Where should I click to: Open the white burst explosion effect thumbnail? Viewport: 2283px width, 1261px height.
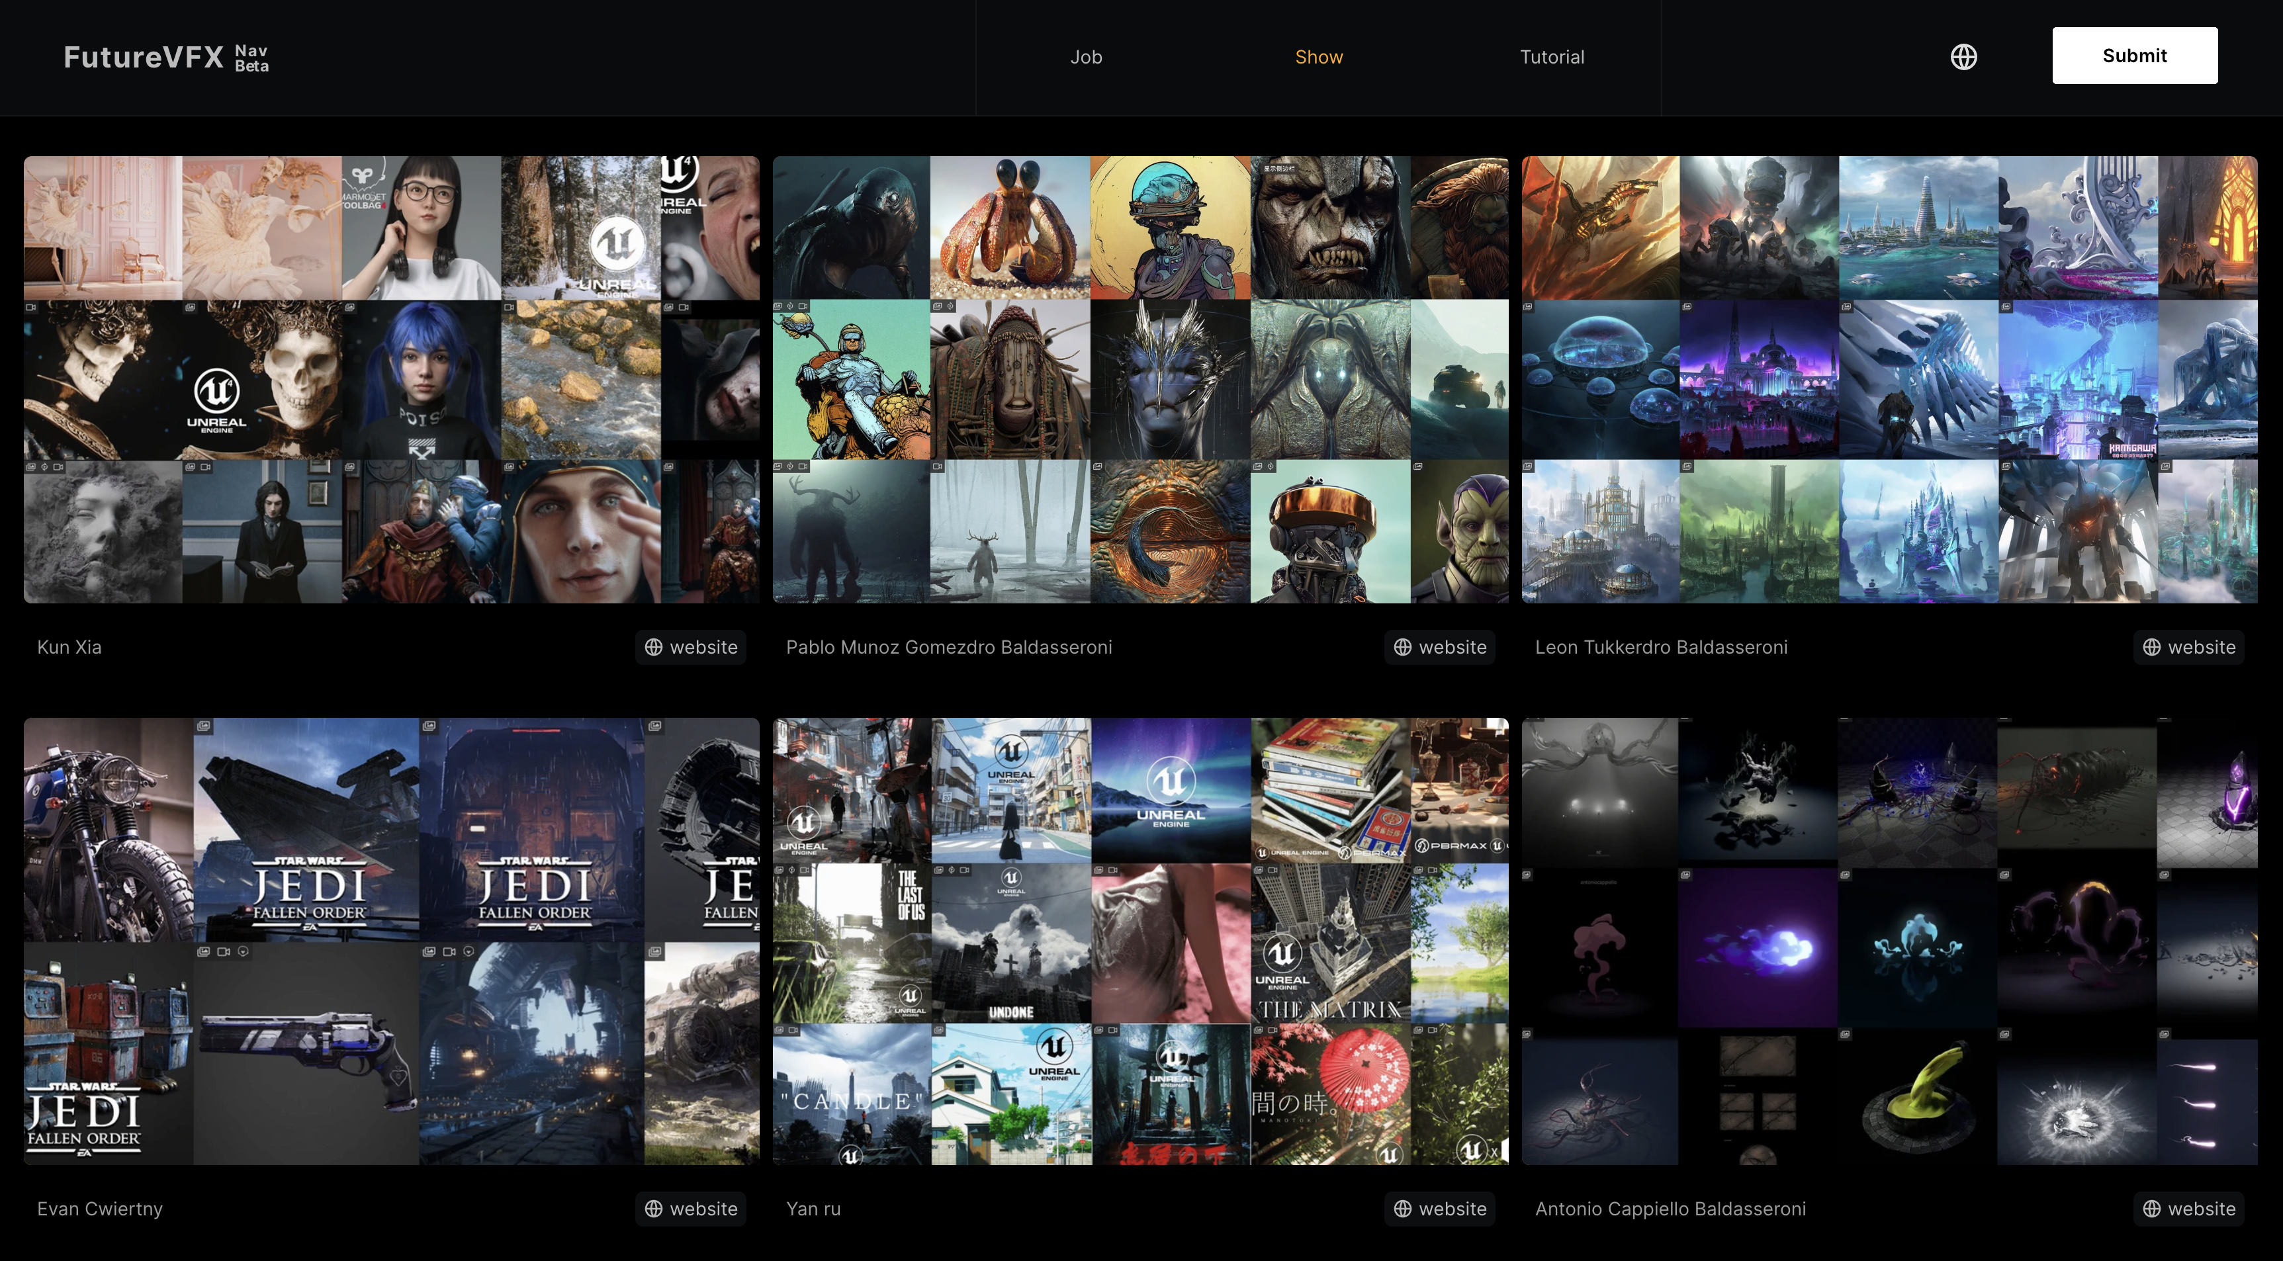pyautogui.click(x=2077, y=1097)
